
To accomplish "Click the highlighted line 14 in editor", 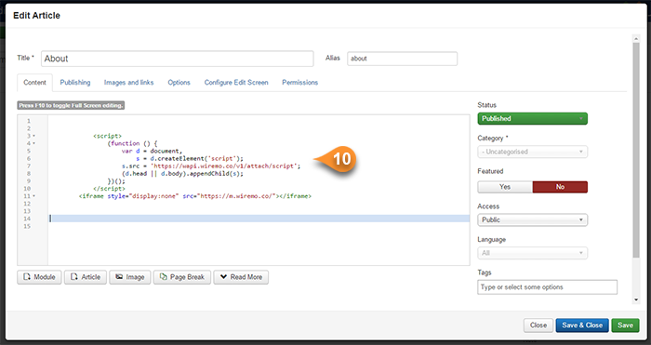I will coord(259,219).
